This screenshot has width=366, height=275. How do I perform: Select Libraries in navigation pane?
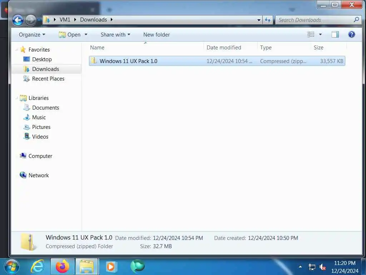(x=39, y=98)
